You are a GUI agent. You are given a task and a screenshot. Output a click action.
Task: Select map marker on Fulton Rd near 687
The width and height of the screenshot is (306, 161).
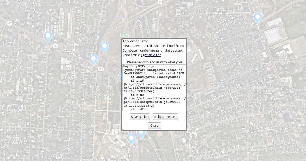93,59
